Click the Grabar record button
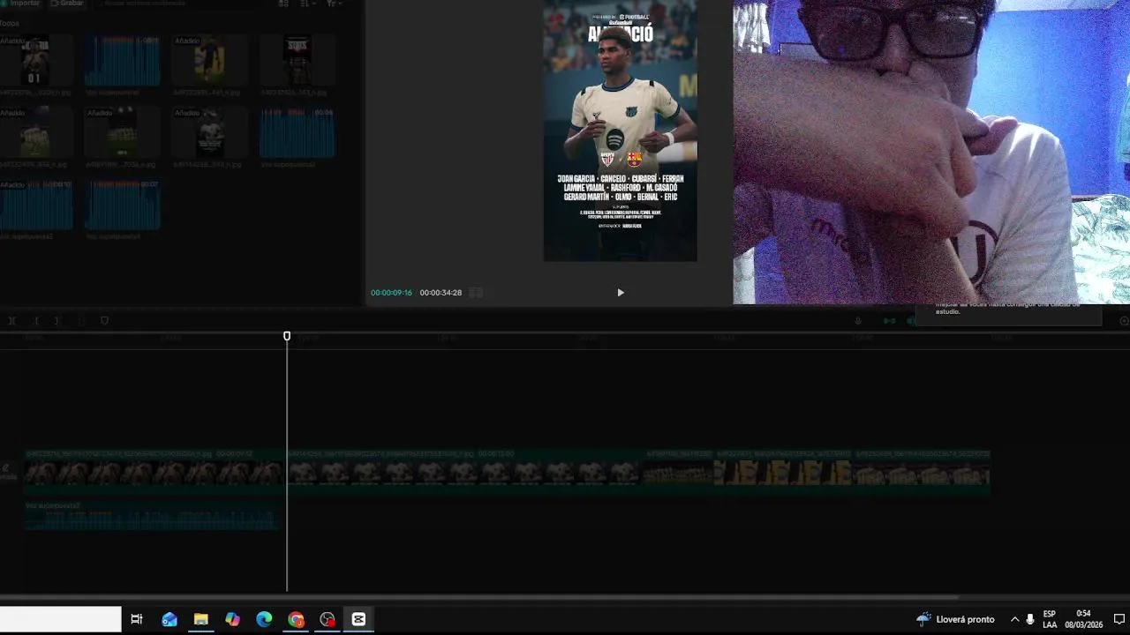1130x635 pixels. coord(67,4)
